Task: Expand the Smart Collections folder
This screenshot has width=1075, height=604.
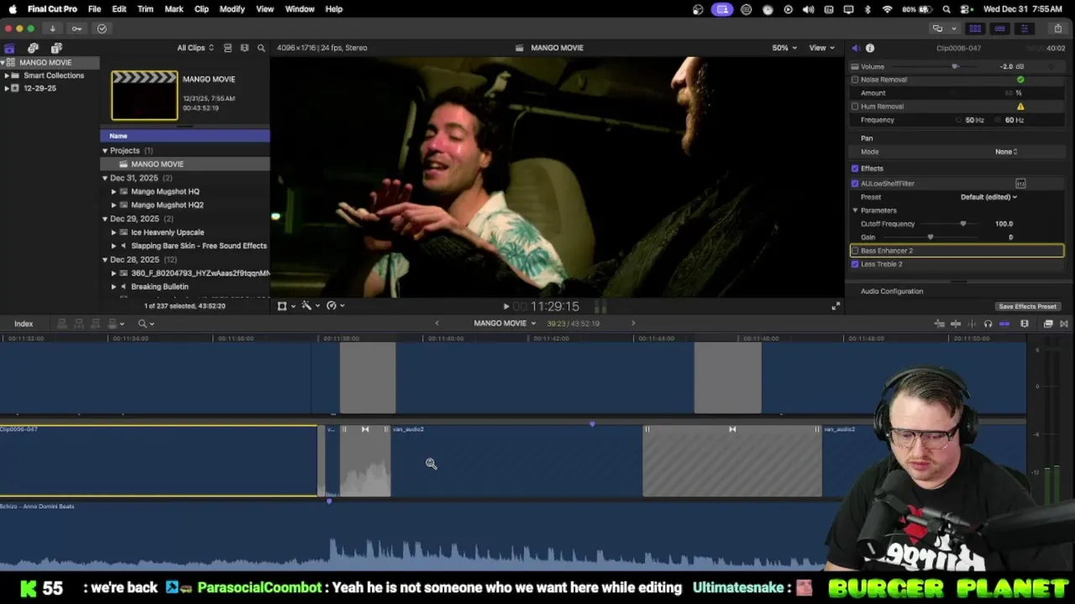Action: coord(7,75)
